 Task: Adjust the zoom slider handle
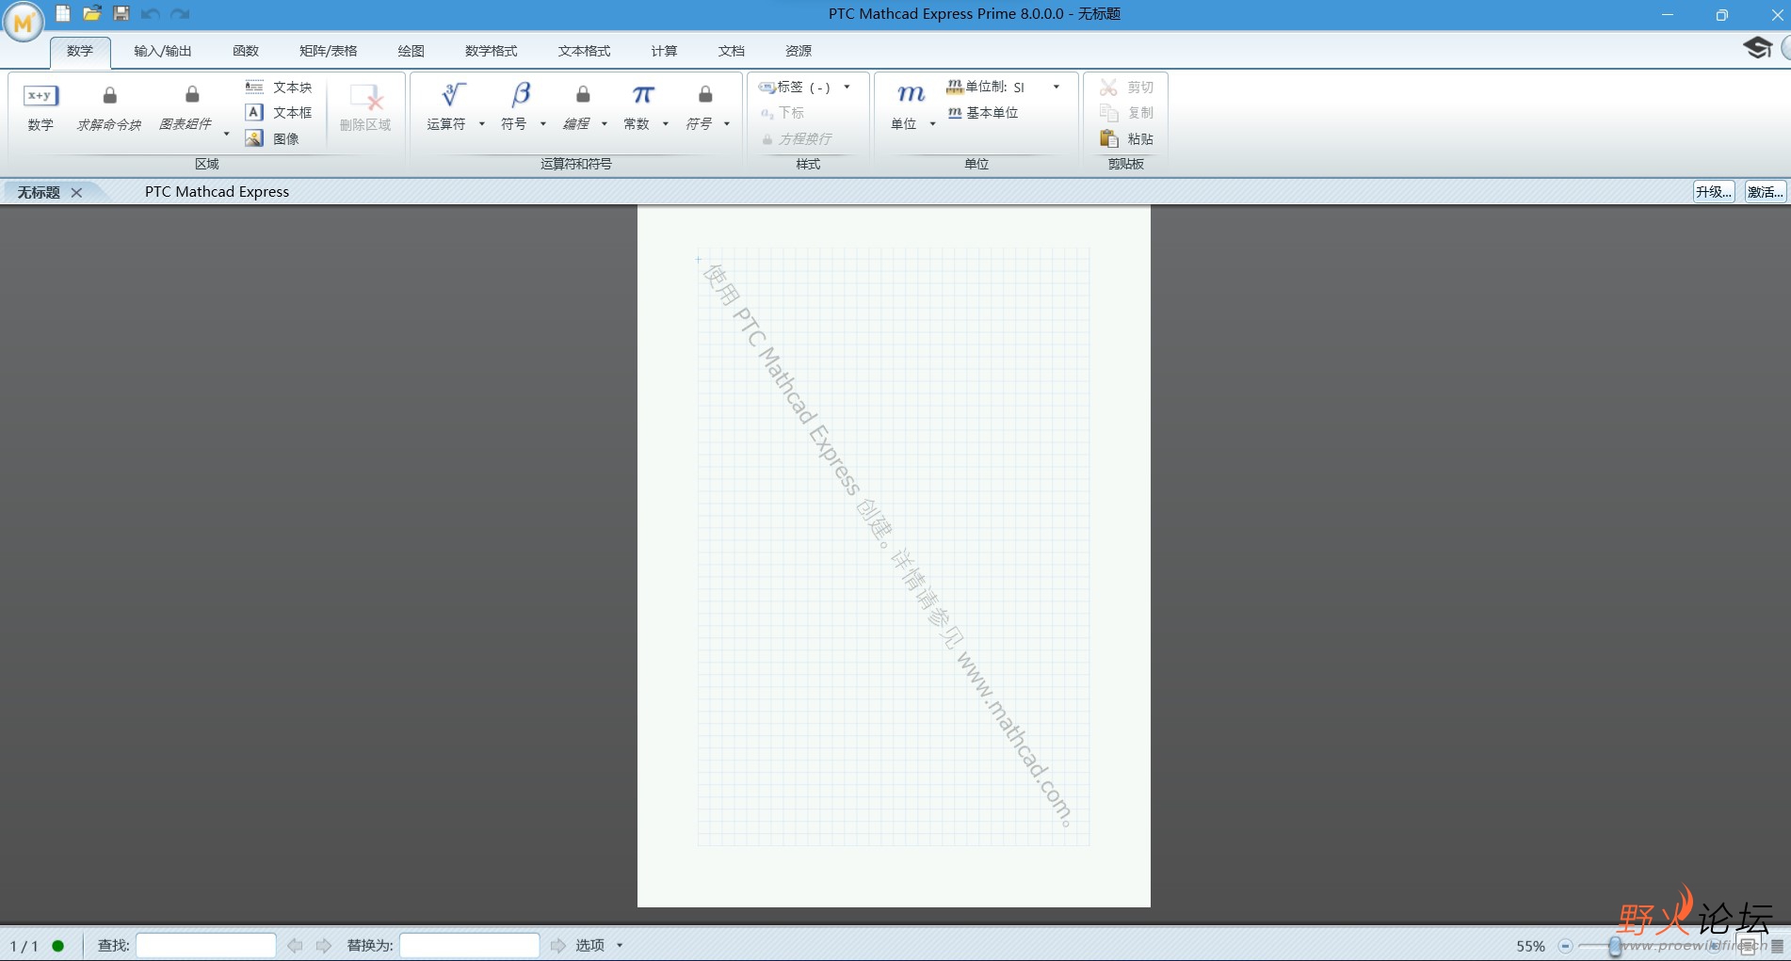(x=1615, y=946)
